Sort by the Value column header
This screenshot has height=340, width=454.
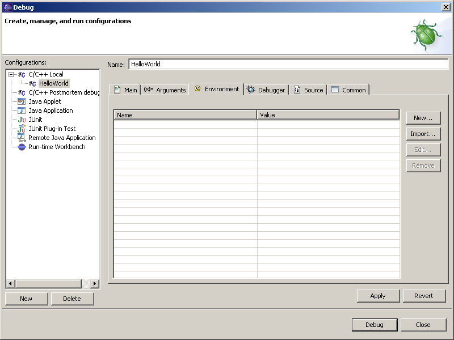[328, 115]
